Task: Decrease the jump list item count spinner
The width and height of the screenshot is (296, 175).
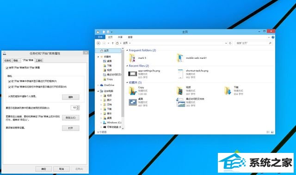Action: [x=78, y=109]
